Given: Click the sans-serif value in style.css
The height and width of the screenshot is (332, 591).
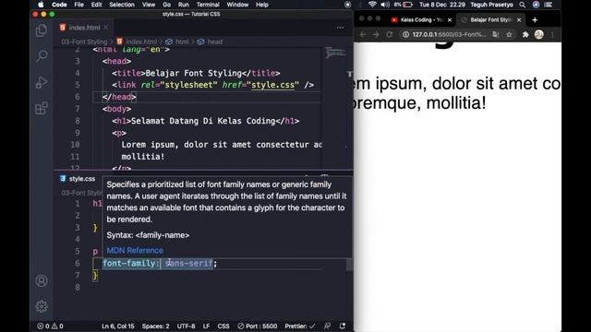Looking at the screenshot, I should [x=188, y=263].
